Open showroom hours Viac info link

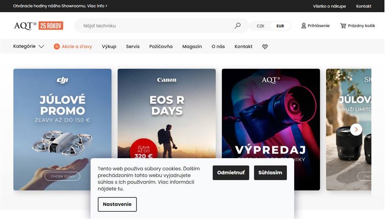click(97, 6)
